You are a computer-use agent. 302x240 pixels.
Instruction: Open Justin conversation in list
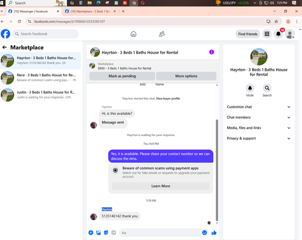[40, 95]
